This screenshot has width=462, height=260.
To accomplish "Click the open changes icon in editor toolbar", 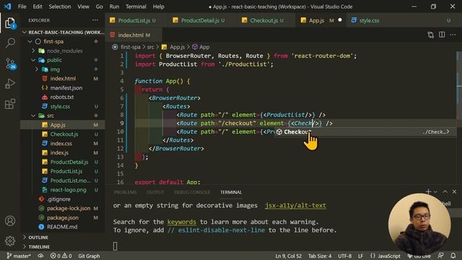I will [x=430, y=35].
